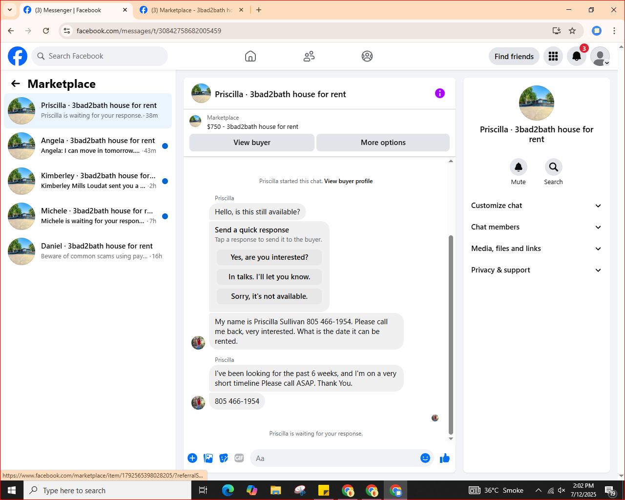Open conversation information purple icon

440,93
